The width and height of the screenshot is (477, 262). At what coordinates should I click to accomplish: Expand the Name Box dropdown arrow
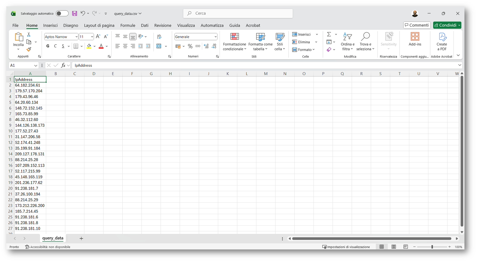point(36,65)
